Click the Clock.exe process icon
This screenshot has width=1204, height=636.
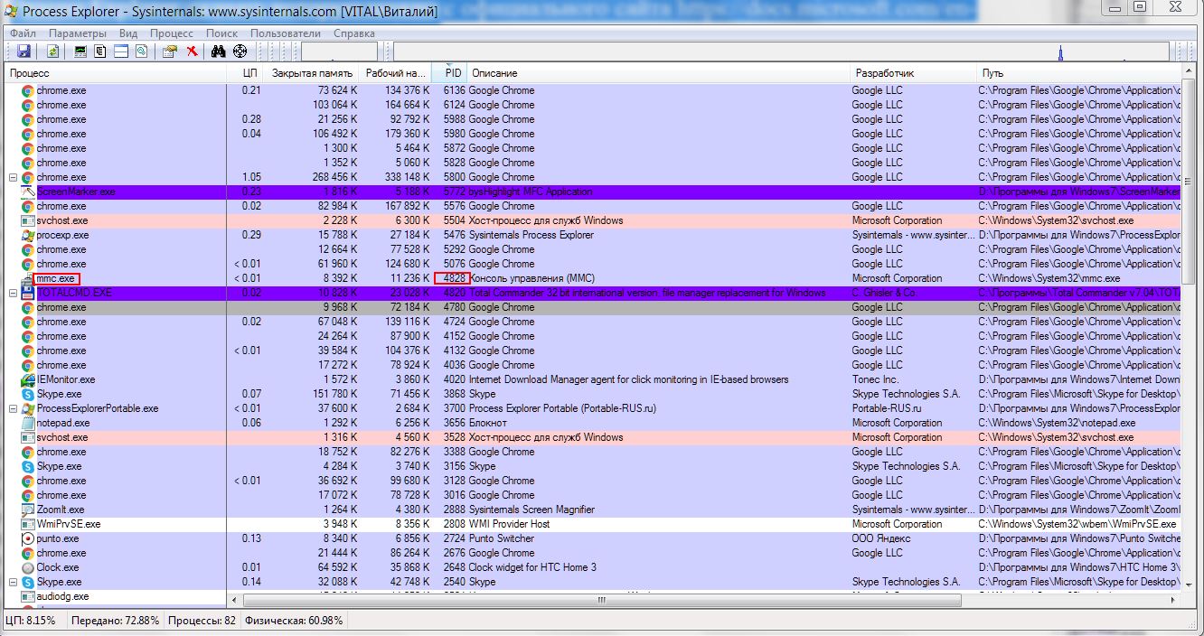(28, 567)
